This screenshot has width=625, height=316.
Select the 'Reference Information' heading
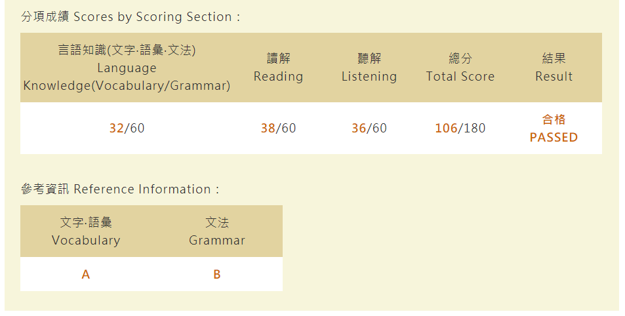point(120,189)
